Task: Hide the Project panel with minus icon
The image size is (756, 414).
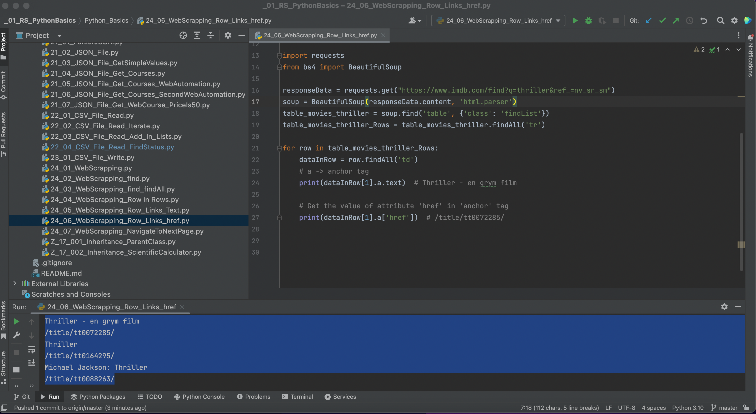Action: pos(242,36)
